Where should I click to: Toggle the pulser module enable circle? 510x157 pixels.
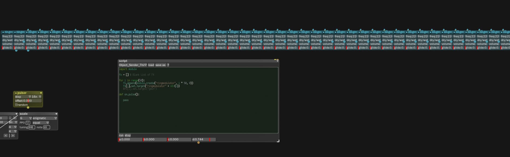pos(16,93)
